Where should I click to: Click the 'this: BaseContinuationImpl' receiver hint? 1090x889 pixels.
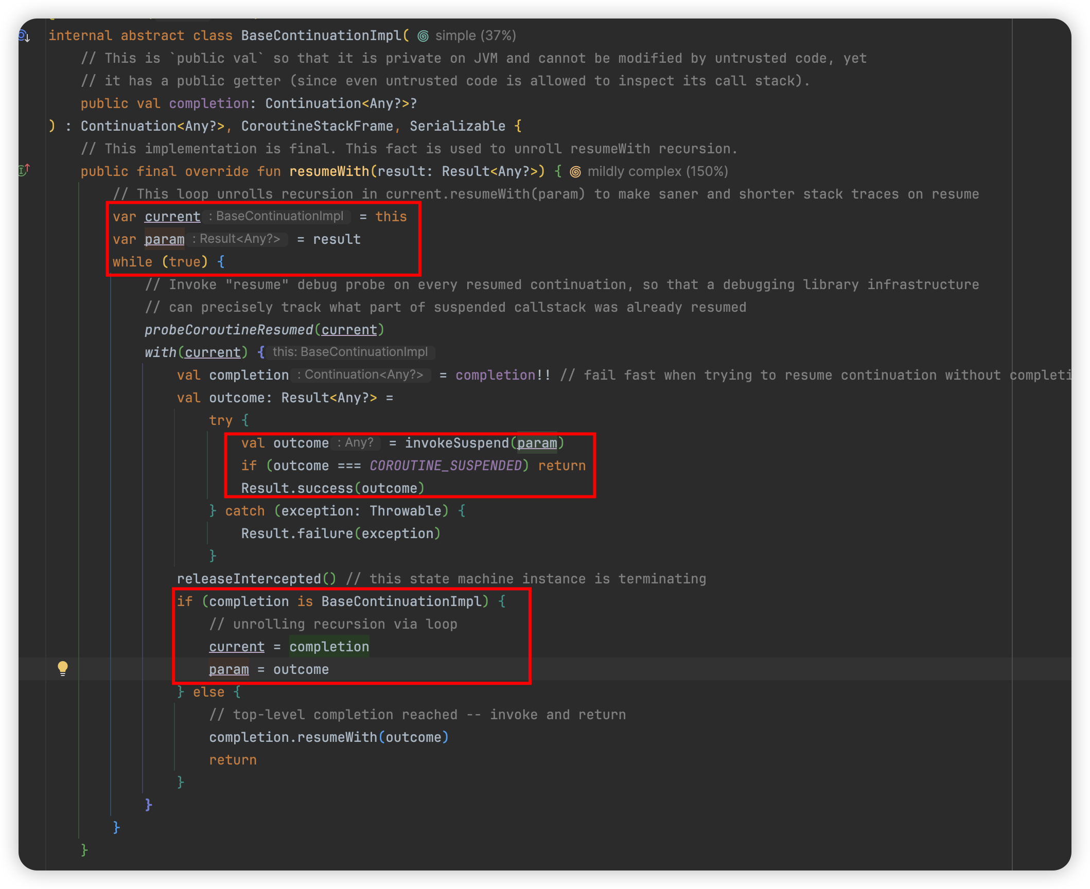[x=350, y=352]
